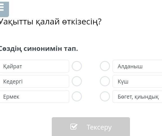Screen dimensions: 162x136
Task: Select the connector circle beside Алданыш
Action: 105,66
